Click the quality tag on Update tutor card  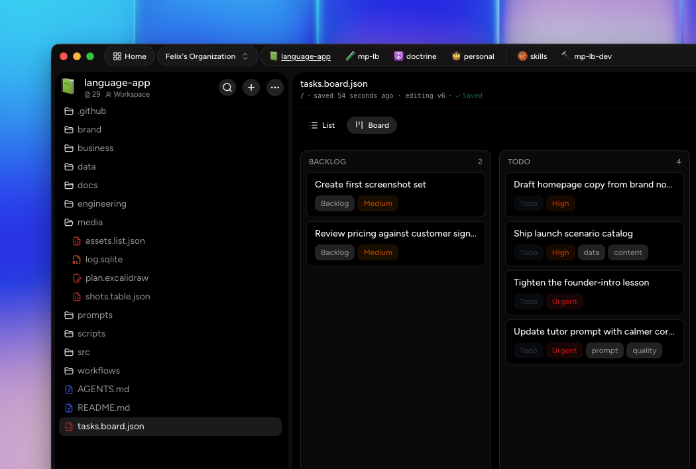coord(644,350)
